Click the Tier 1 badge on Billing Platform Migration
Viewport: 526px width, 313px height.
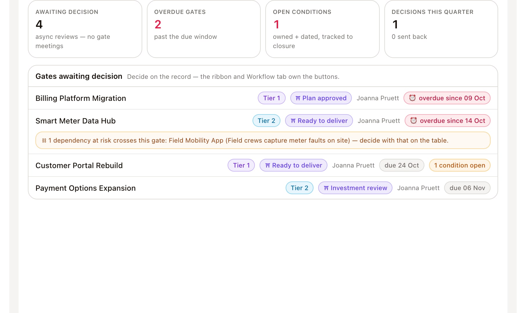point(272,98)
